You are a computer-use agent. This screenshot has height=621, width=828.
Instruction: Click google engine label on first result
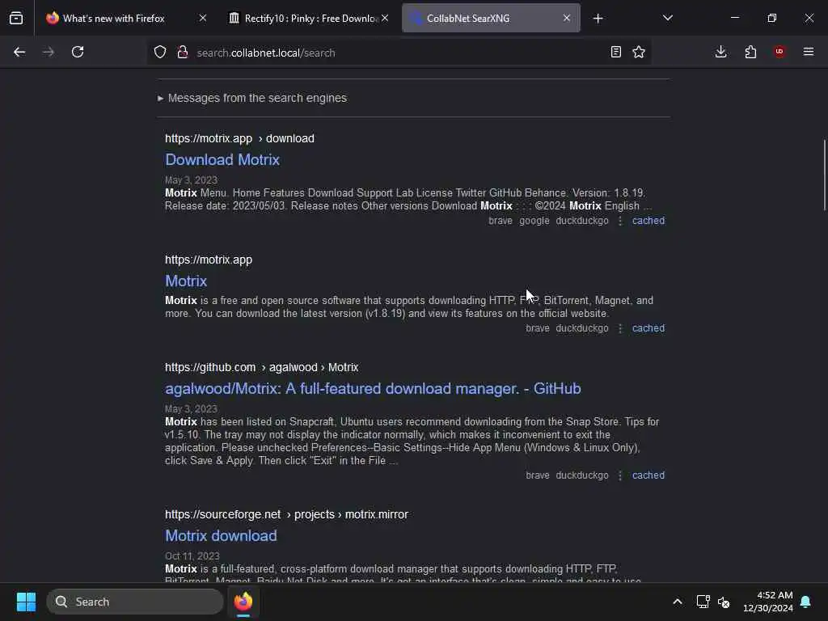(534, 221)
